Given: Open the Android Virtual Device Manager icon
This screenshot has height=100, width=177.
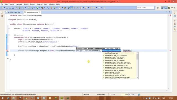Looking at the screenshot, I should (x=20, y=8).
